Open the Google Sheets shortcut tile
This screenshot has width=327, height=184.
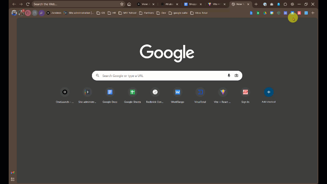(x=132, y=92)
